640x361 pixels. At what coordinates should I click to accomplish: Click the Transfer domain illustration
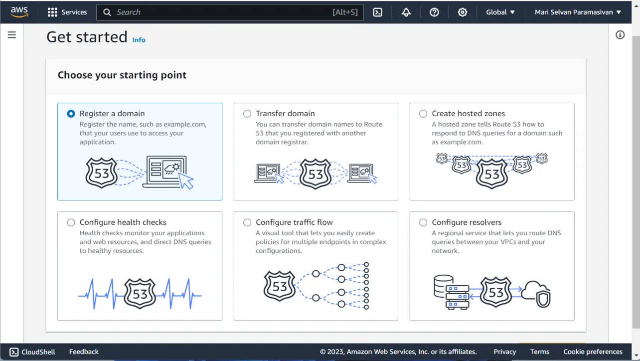316,173
